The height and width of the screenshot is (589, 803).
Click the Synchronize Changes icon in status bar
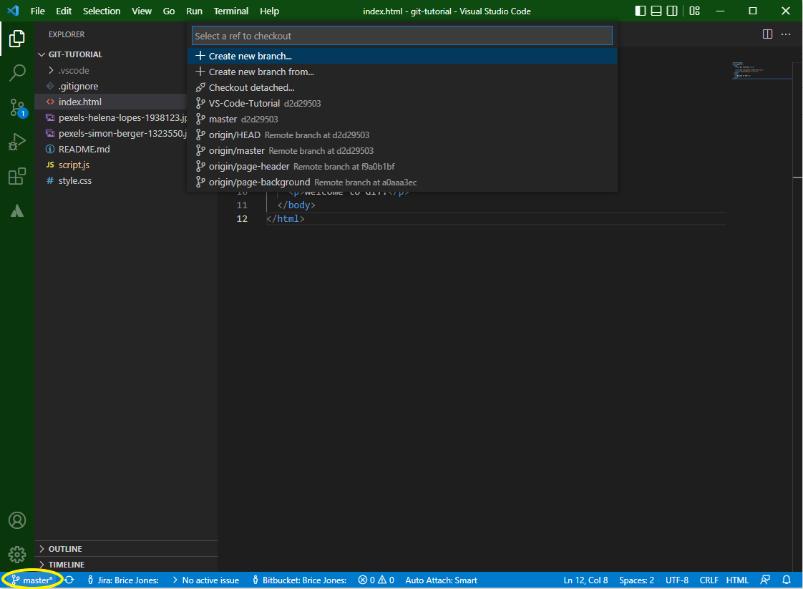tap(69, 580)
